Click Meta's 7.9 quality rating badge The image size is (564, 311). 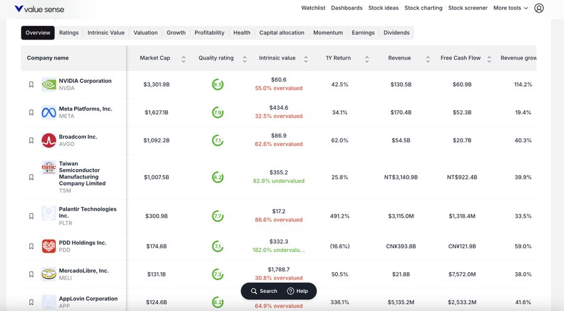pos(217,113)
